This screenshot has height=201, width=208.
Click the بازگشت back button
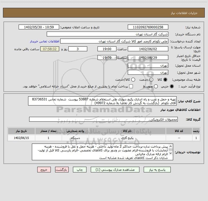click(x=62, y=170)
